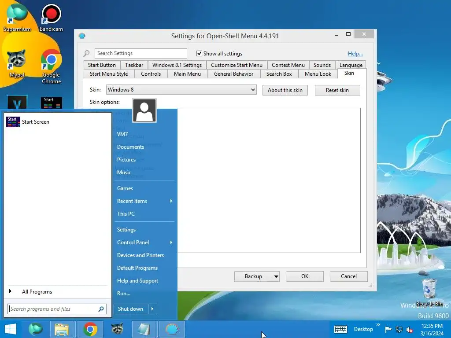Open the Windows 8.1 Settings tab
This screenshot has height=338, width=451.
[x=177, y=65]
